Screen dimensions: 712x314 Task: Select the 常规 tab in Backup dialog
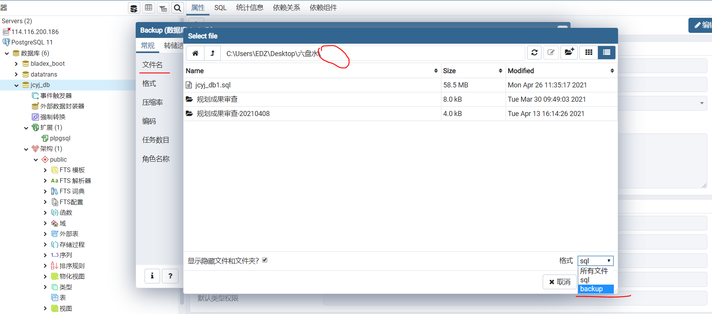(148, 46)
